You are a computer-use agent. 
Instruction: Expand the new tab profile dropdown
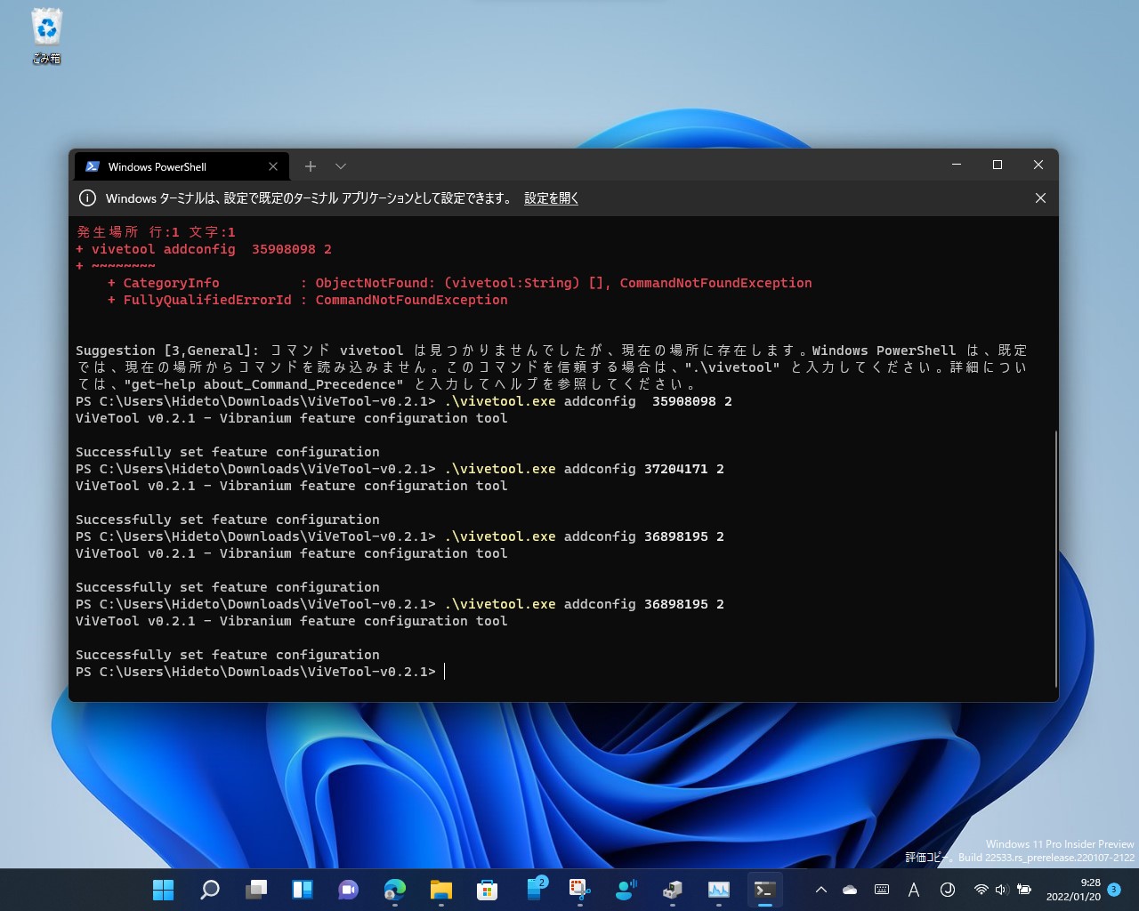coord(341,166)
